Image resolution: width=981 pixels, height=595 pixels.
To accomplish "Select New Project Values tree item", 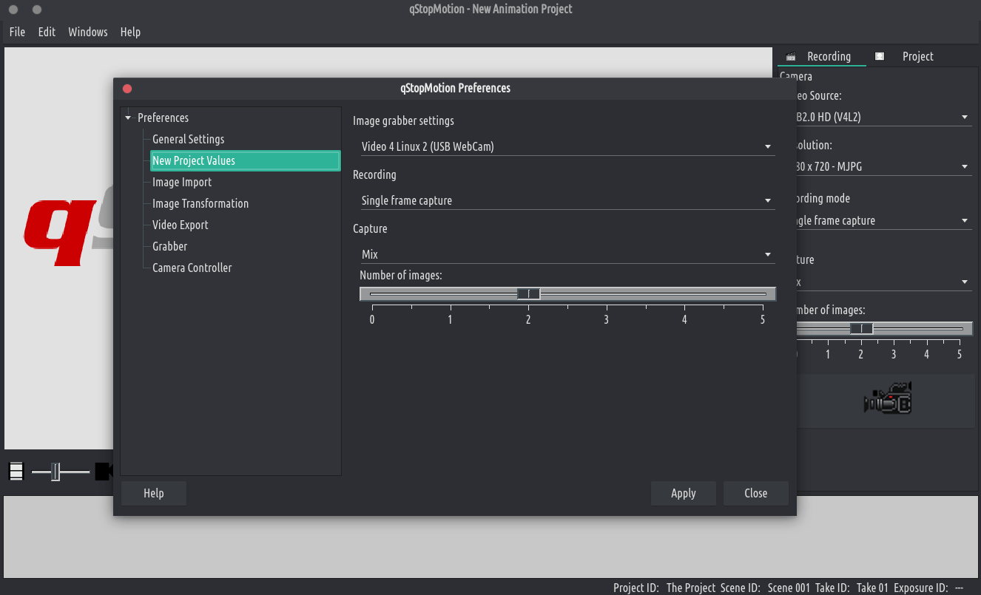I will 245,160.
